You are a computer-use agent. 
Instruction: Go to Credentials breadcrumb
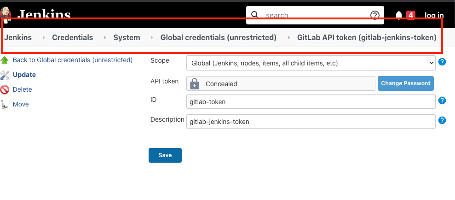[72, 38]
